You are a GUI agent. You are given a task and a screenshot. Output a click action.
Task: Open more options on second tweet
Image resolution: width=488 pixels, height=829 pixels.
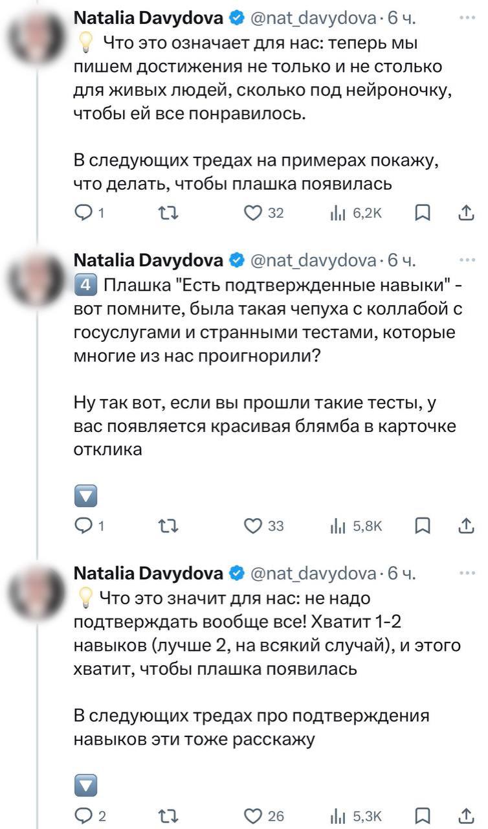tap(467, 261)
